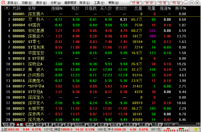Viewport: 201px width, 132px height.
Task: Open the 分析(A) menu
Action: [56, 3]
